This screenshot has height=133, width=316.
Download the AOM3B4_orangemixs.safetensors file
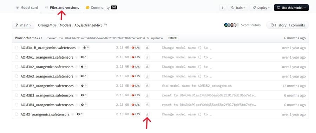point(147,105)
